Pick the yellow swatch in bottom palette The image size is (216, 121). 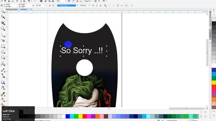tap(80, 116)
